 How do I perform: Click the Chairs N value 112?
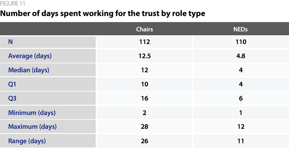(144, 42)
